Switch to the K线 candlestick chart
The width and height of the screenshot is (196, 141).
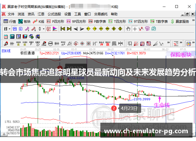point(38,21)
